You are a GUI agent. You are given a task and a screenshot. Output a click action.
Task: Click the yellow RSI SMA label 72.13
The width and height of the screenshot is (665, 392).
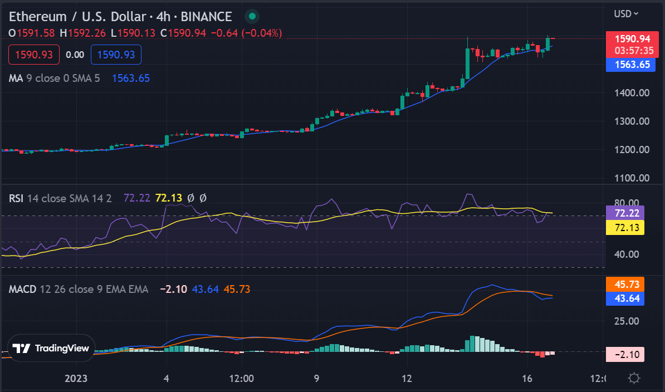tap(625, 228)
